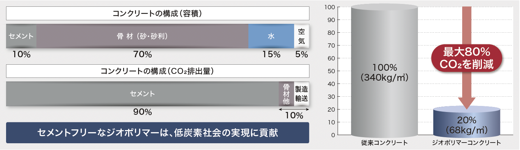
Task: Click the コンクリートの構成（容積） title box
Action: click(157, 14)
